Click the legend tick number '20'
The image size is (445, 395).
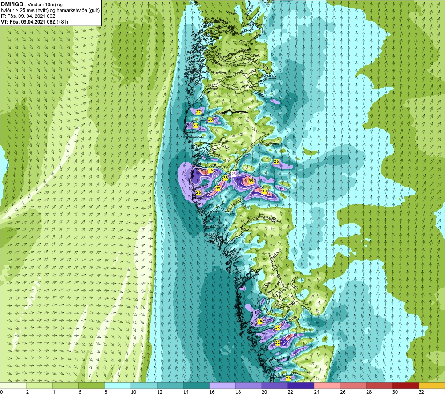click(x=264, y=392)
